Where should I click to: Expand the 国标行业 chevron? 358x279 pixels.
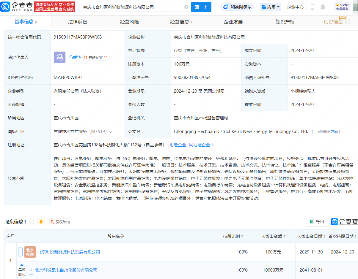click(111, 131)
